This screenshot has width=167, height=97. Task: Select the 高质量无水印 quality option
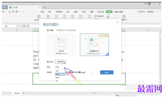pos(94,45)
